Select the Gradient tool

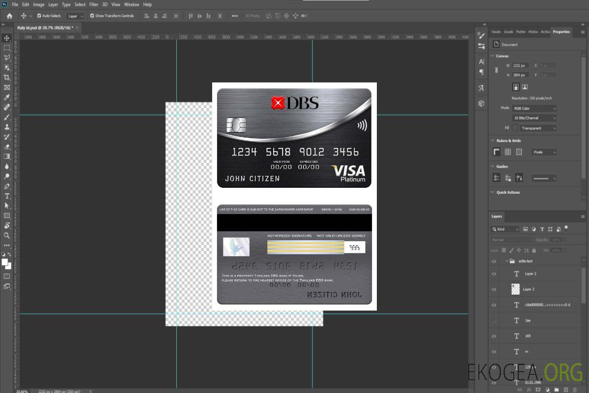pos(7,157)
